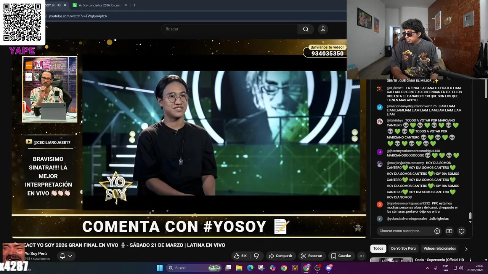Open Copilot from taskbar
488x274 pixels.
click(272, 268)
